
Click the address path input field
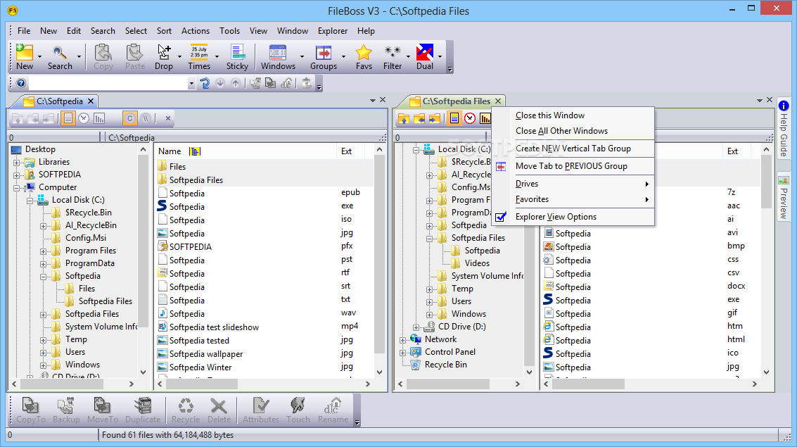coord(108,83)
